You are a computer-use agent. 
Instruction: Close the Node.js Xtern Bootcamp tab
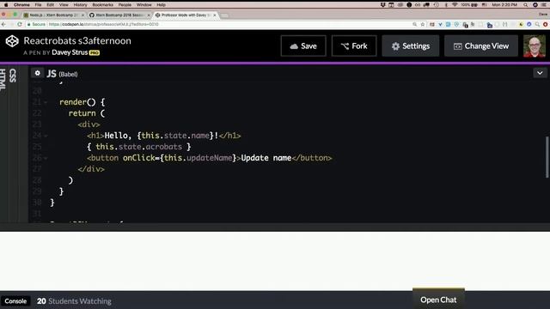click(x=83, y=15)
